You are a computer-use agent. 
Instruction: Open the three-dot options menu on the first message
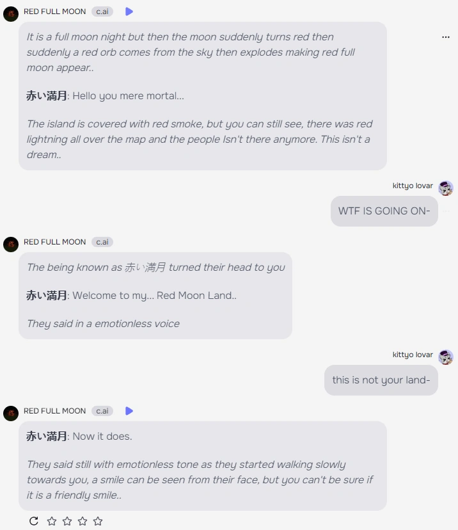coord(446,37)
